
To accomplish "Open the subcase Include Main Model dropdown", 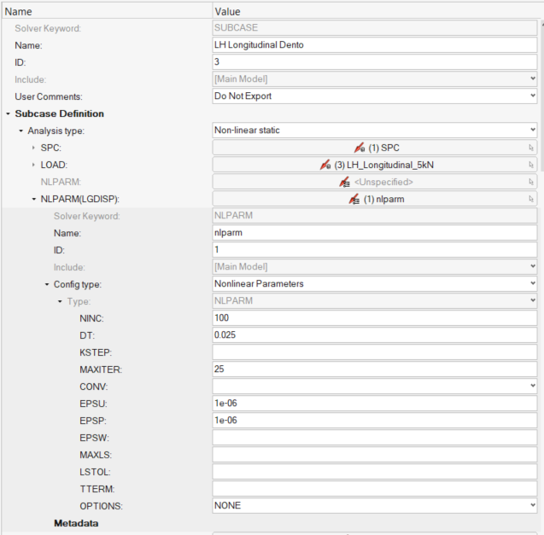I will [x=533, y=79].
